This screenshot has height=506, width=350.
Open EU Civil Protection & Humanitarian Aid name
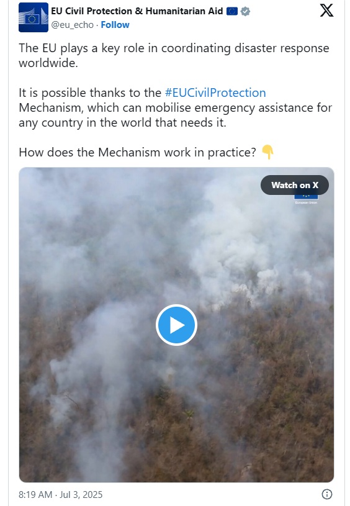[137, 11]
